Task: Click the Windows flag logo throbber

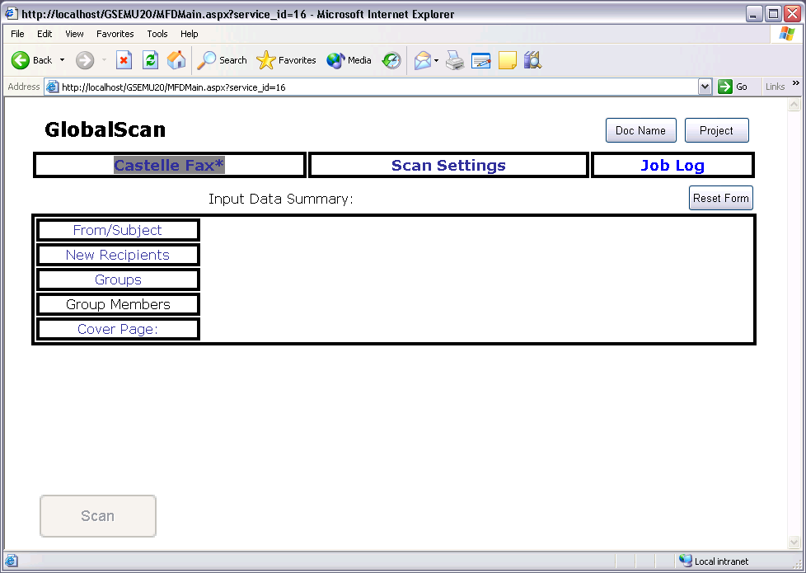Action: [787, 34]
